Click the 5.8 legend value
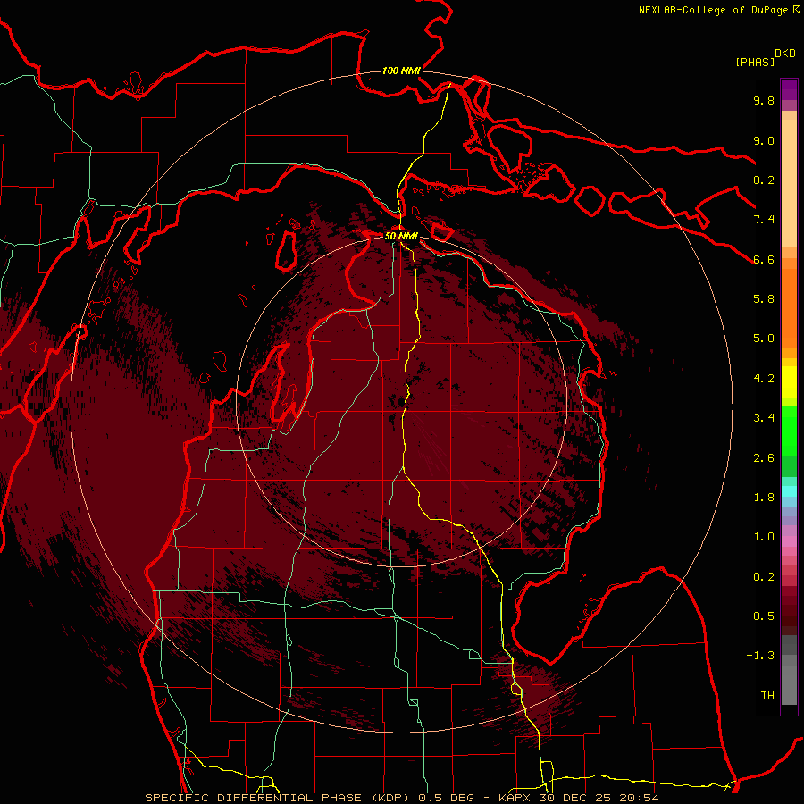Viewport: 804px width, 804px height. [764, 299]
